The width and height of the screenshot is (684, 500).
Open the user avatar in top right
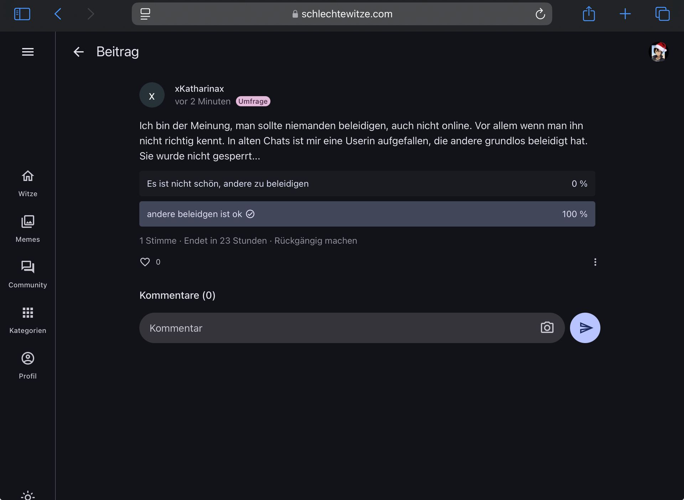pyautogui.click(x=658, y=52)
